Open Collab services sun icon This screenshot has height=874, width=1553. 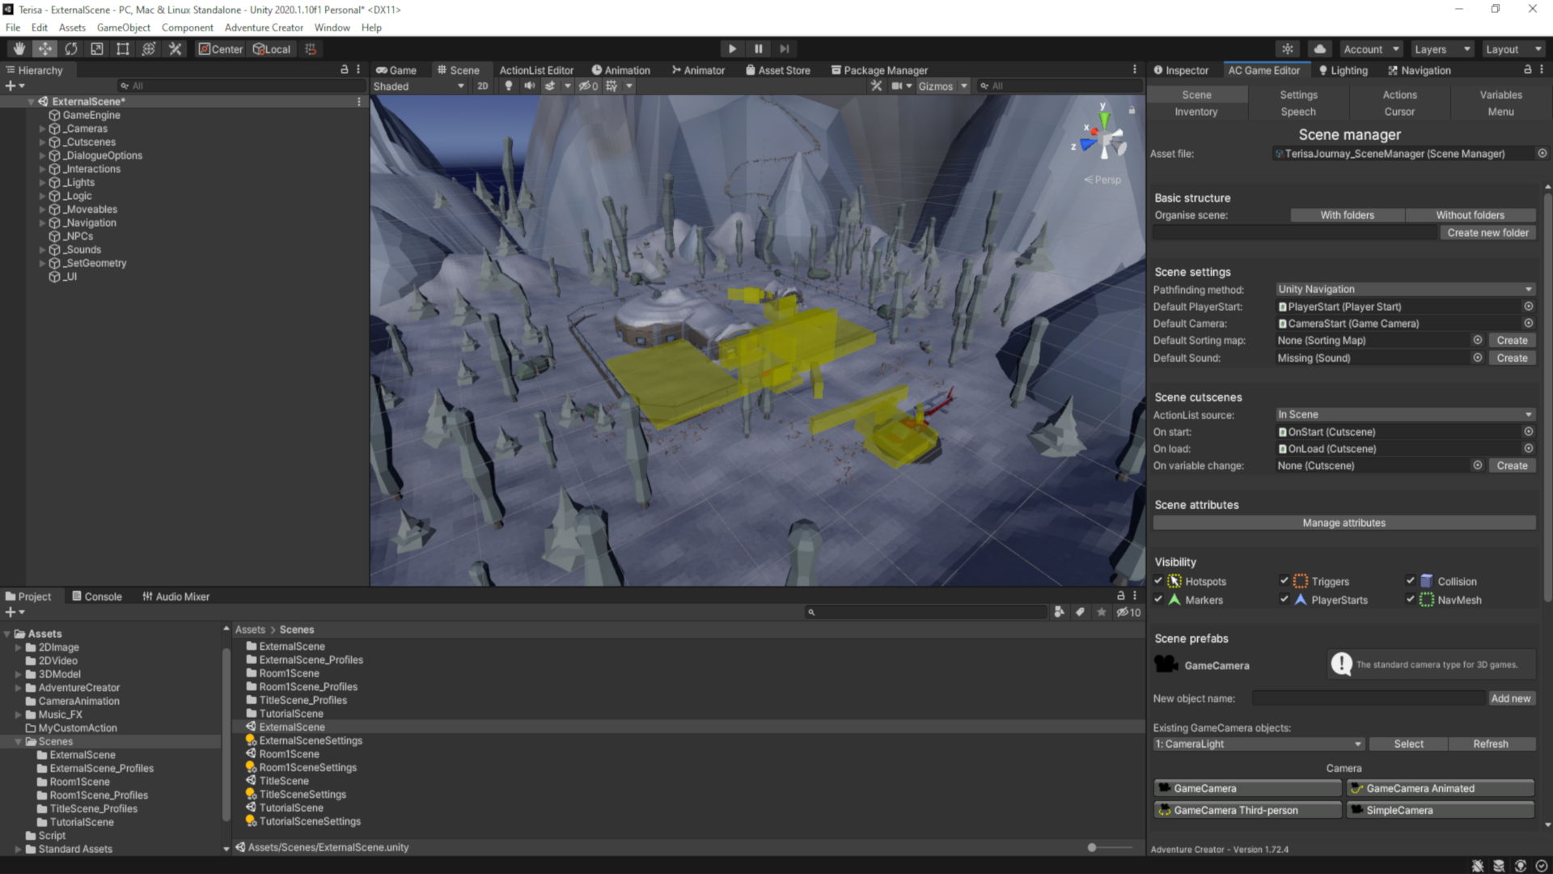coord(1288,49)
